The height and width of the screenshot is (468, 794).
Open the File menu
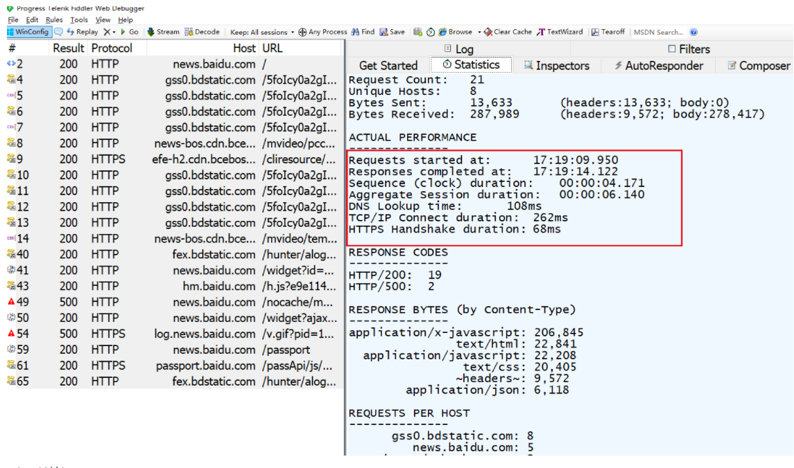13,19
